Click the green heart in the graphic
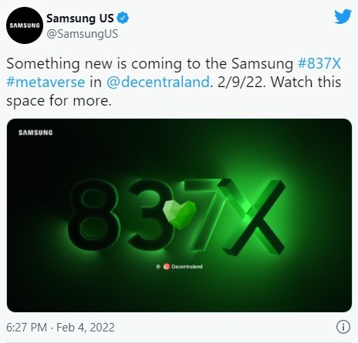This screenshot has height=343, width=358. tap(180, 214)
